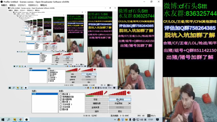Screen dimensions: 217x122
Task: Open the network tray icon
Action: [x=138, y=120]
